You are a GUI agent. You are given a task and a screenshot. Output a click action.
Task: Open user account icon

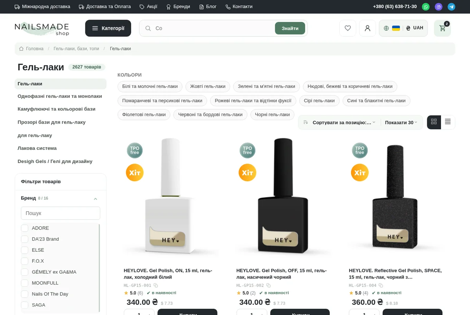(367, 28)
